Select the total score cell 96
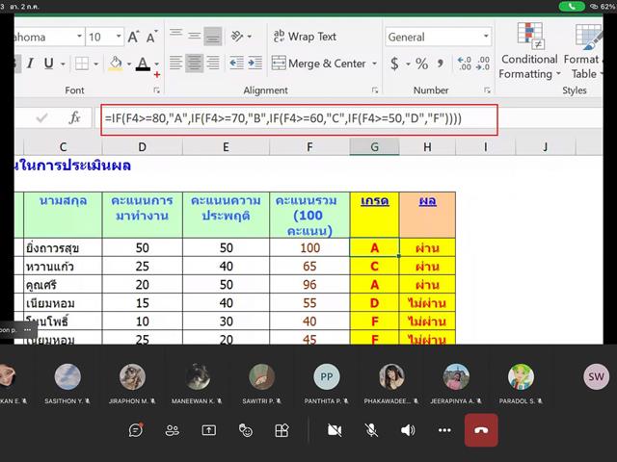Screen dimensions: 617x462 (309, 285)
